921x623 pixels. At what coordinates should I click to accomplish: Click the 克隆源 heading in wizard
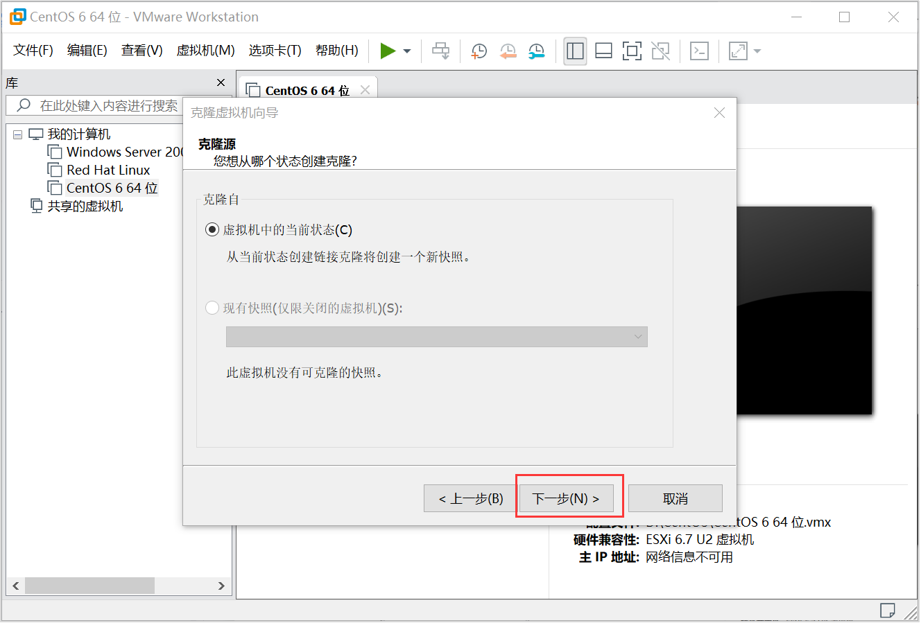[x=217, y=143]
